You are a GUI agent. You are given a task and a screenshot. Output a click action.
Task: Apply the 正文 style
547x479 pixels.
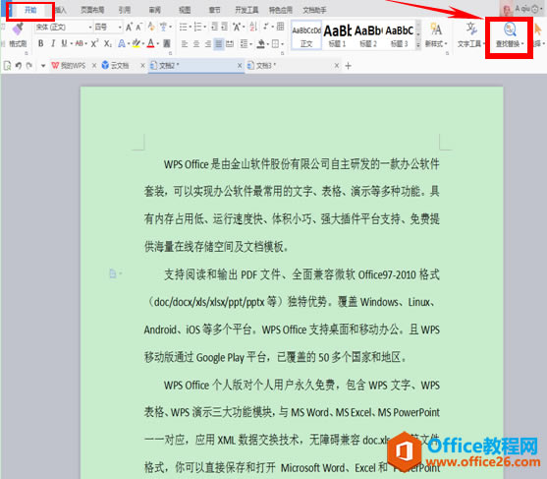(306, 35)
